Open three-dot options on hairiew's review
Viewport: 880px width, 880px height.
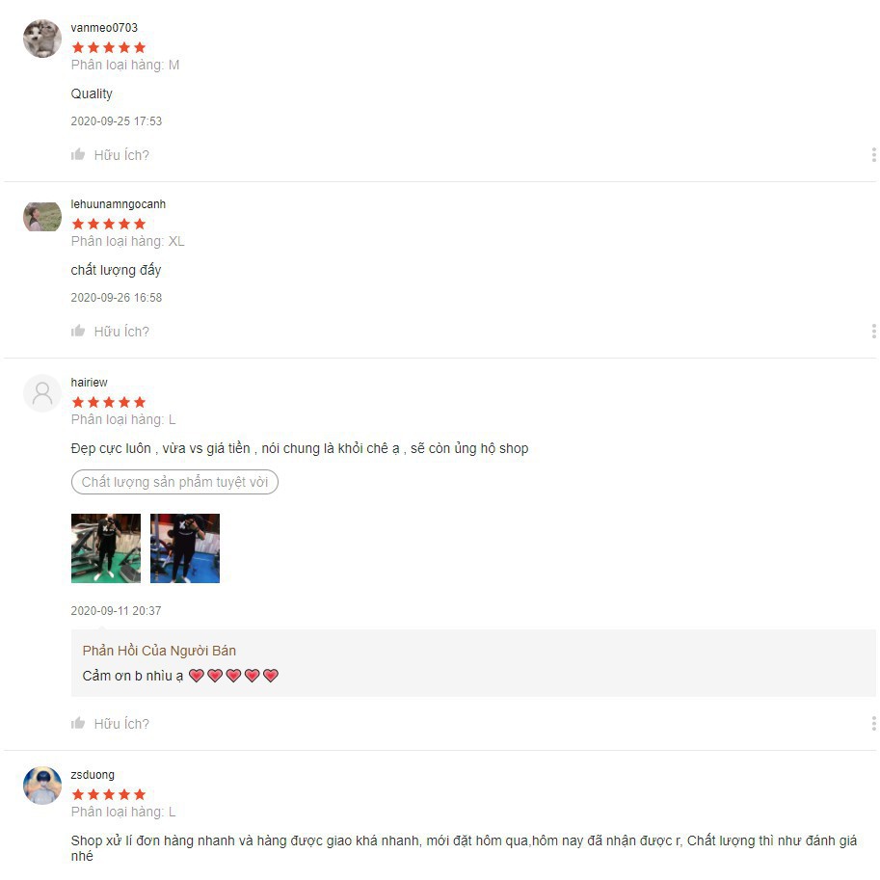873,724
